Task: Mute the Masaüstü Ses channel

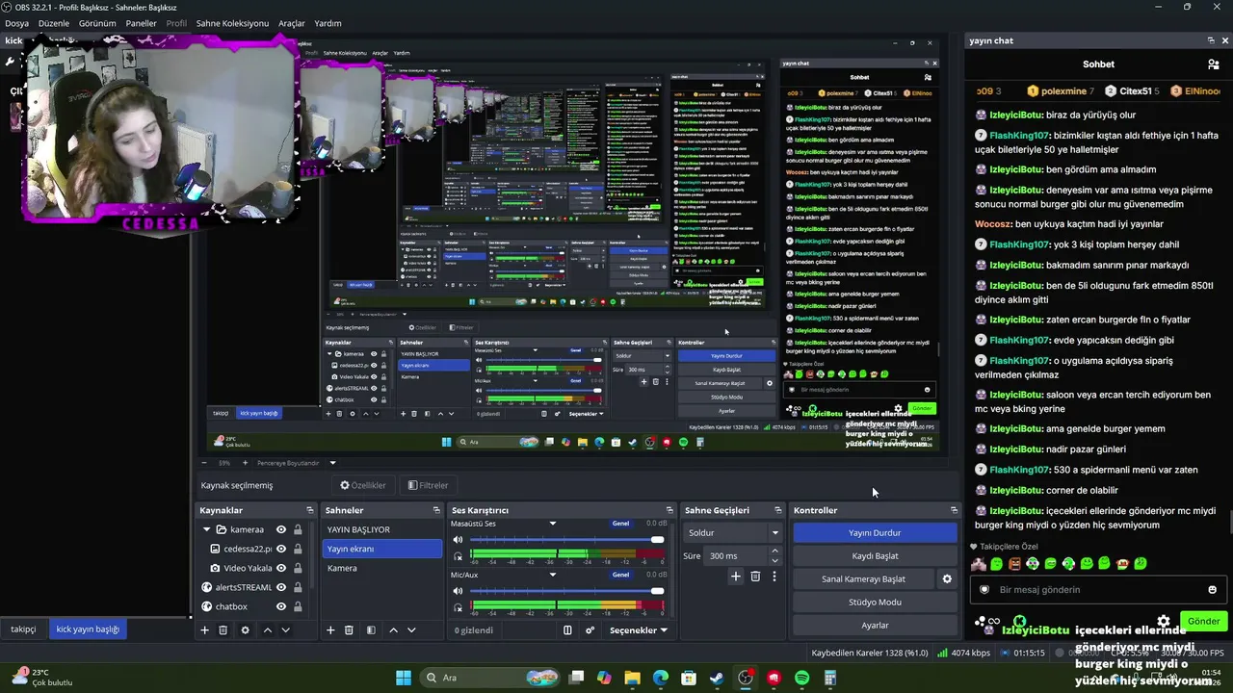Action: 458,540
